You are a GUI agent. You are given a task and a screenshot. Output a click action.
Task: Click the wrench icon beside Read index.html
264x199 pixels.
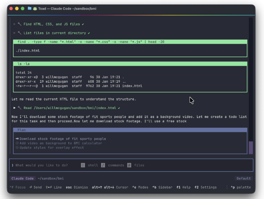click(x=20, y=108)
